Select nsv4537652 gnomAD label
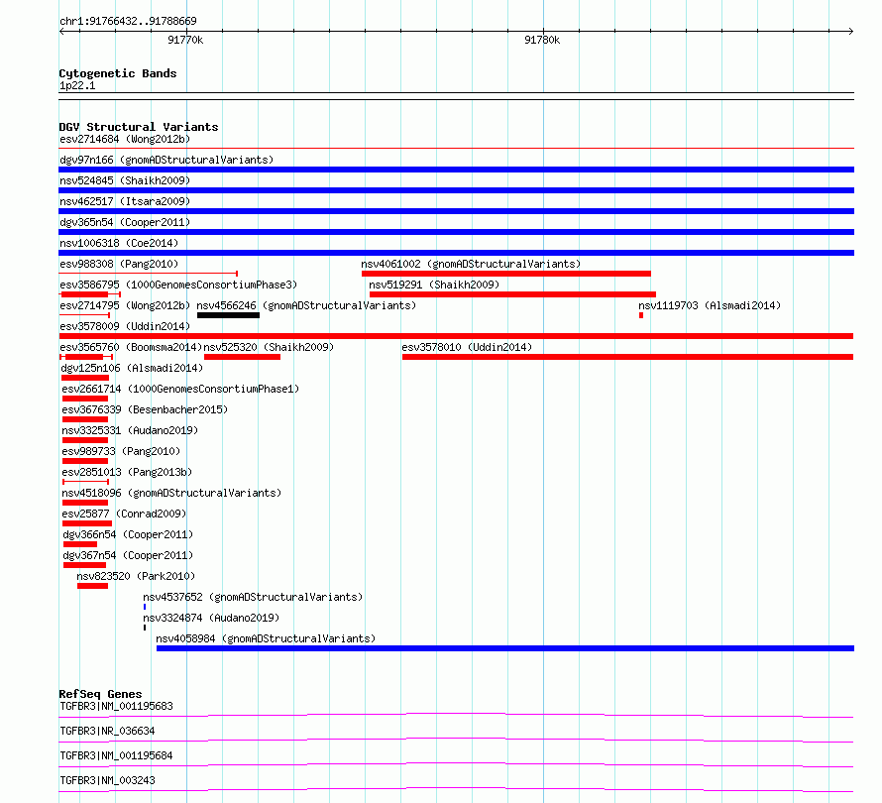The image size is (882, 803). coord(253,597)
